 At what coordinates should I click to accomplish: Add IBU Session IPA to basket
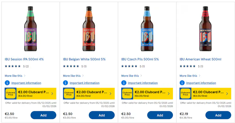43,115
